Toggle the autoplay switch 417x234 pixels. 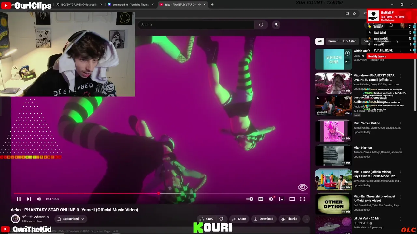(x=250, y=199)
